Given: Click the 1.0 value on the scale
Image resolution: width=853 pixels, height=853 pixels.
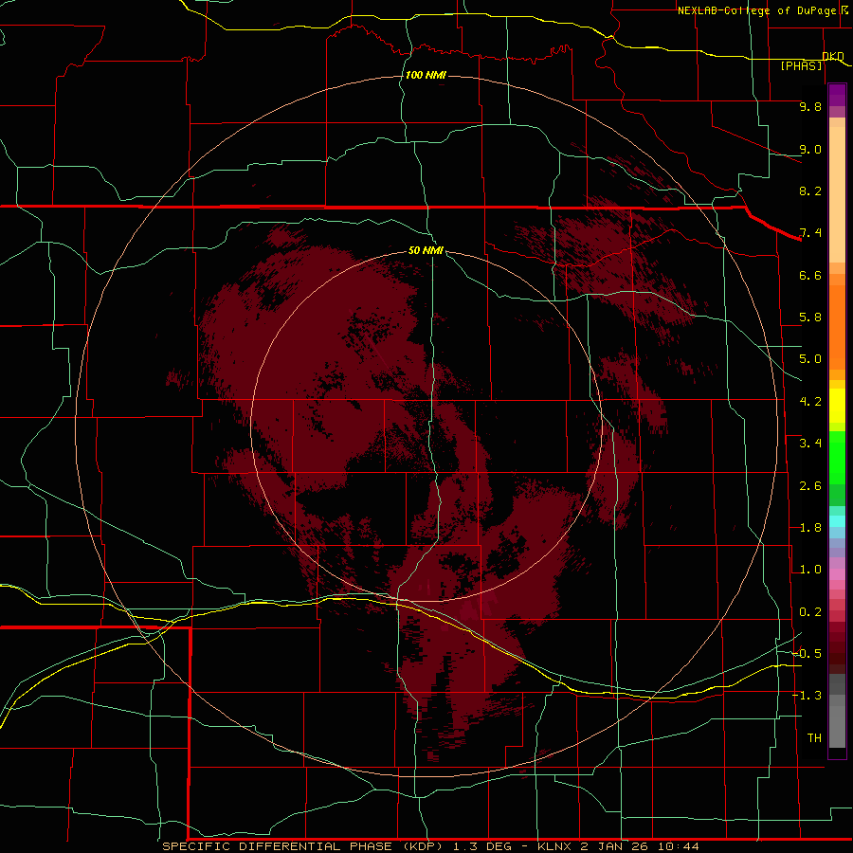Looking at the screenshot, I should 810,570.
